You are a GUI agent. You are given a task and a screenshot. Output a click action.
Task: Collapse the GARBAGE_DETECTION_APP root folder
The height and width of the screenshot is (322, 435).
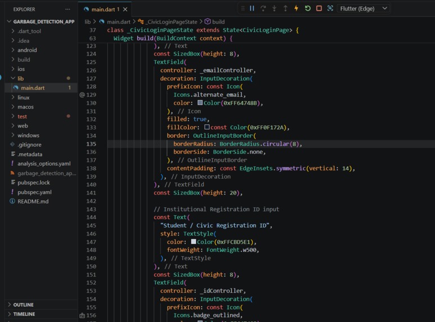41,21
